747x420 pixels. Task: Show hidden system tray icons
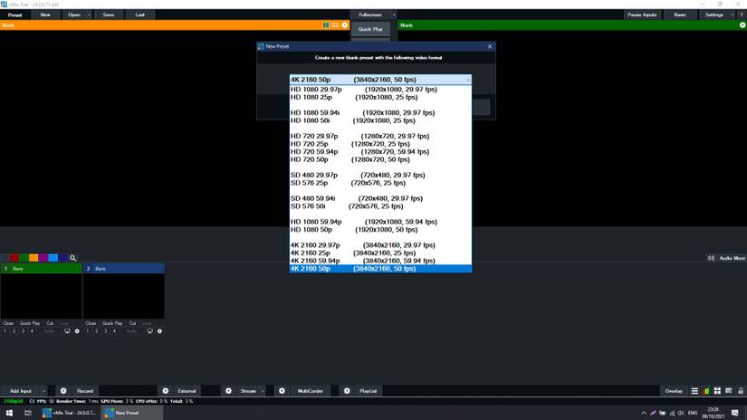[x=644, y=413]
